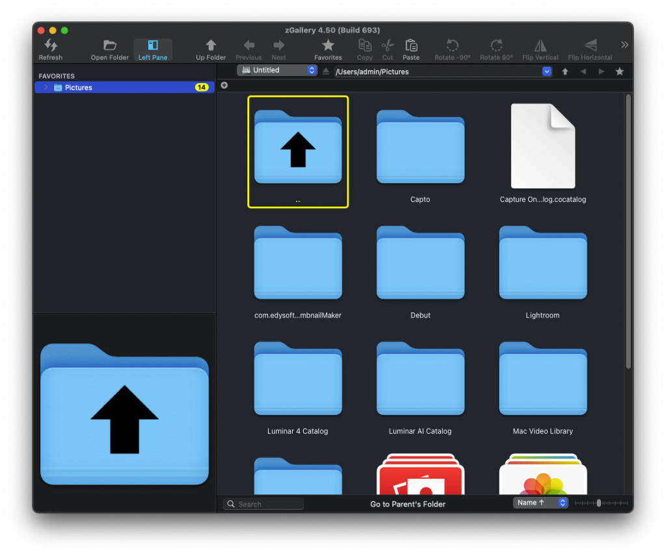The height and width of the screenshot is (556, 666).
Task: Select the Luminar AI Catalog folder
Action: coord(420,378)
